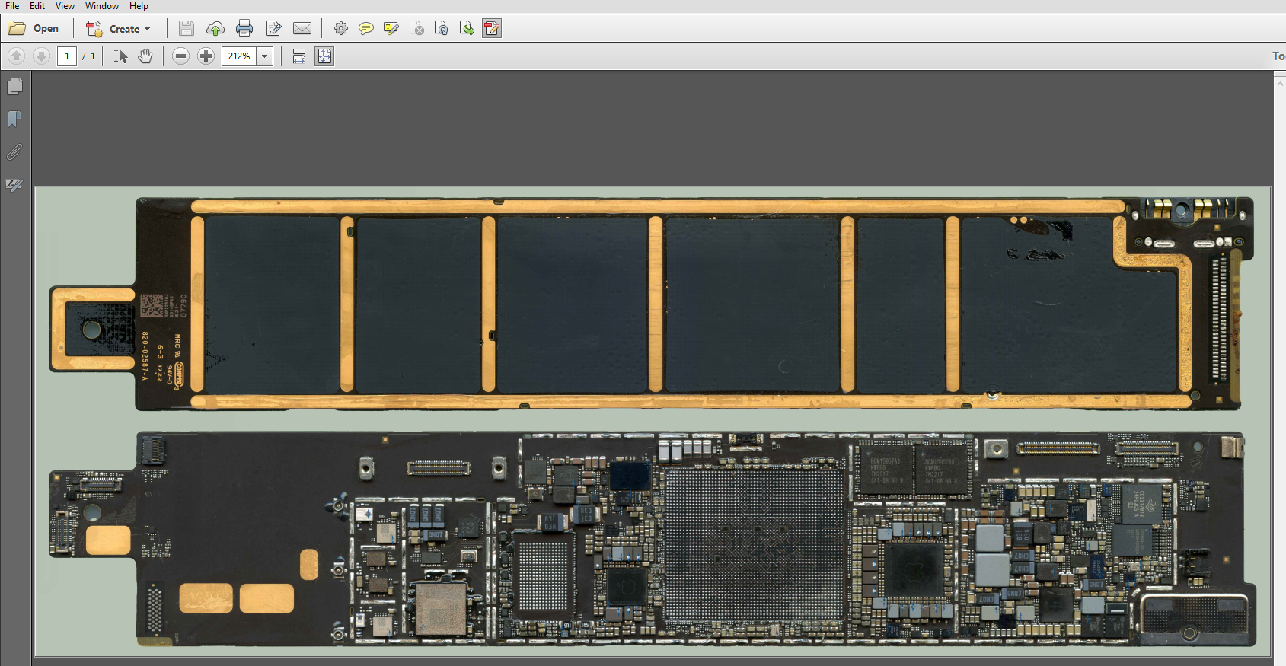Toggle fit to window width scrolling mode
This screenshot has height=666, width=1286.
coord(299,56)
